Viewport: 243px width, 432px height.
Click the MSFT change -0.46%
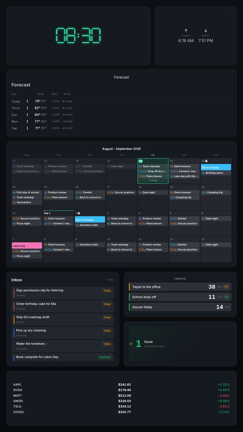(x=224, y=396)
